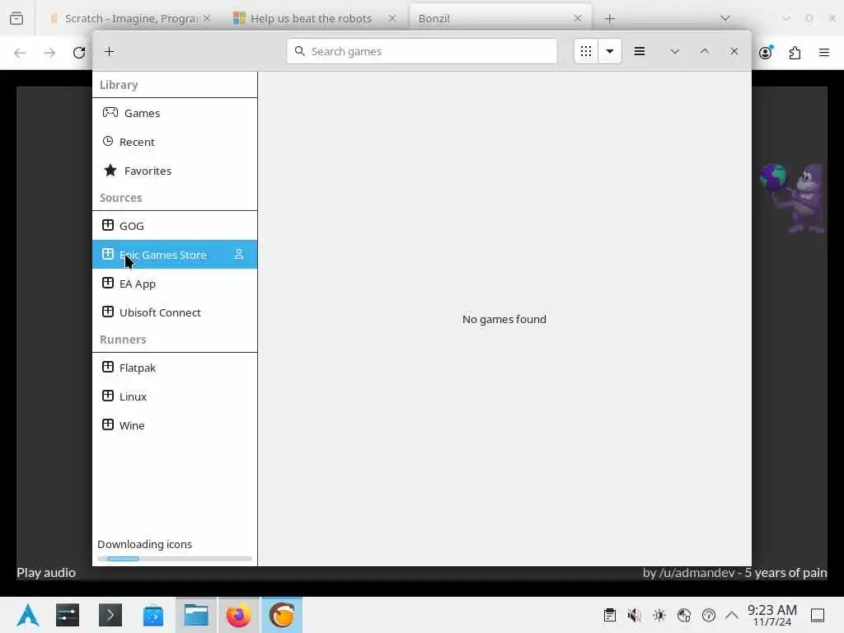This screenshot has height=633, width=844.
Task: Click the Epic Games Store account icon
Action: (239, 254)
